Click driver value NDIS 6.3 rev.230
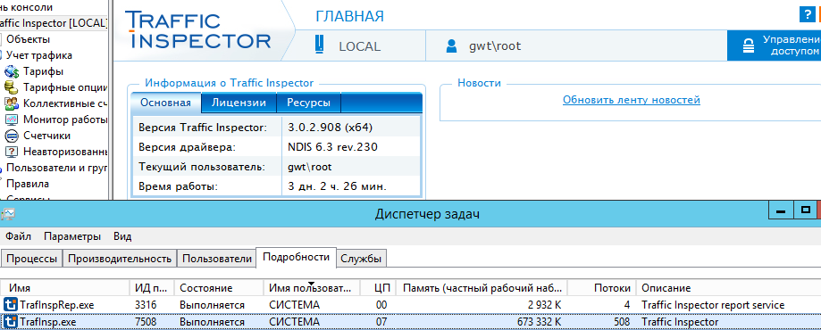This screenshot has height=330, width=821. (x=332, y=147)
